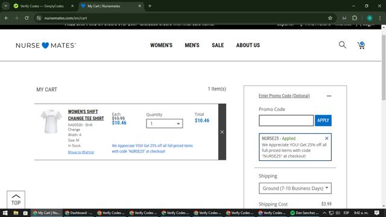Open the Shipping method dropdown
386x217 pixels.
[x=295, y=188]
